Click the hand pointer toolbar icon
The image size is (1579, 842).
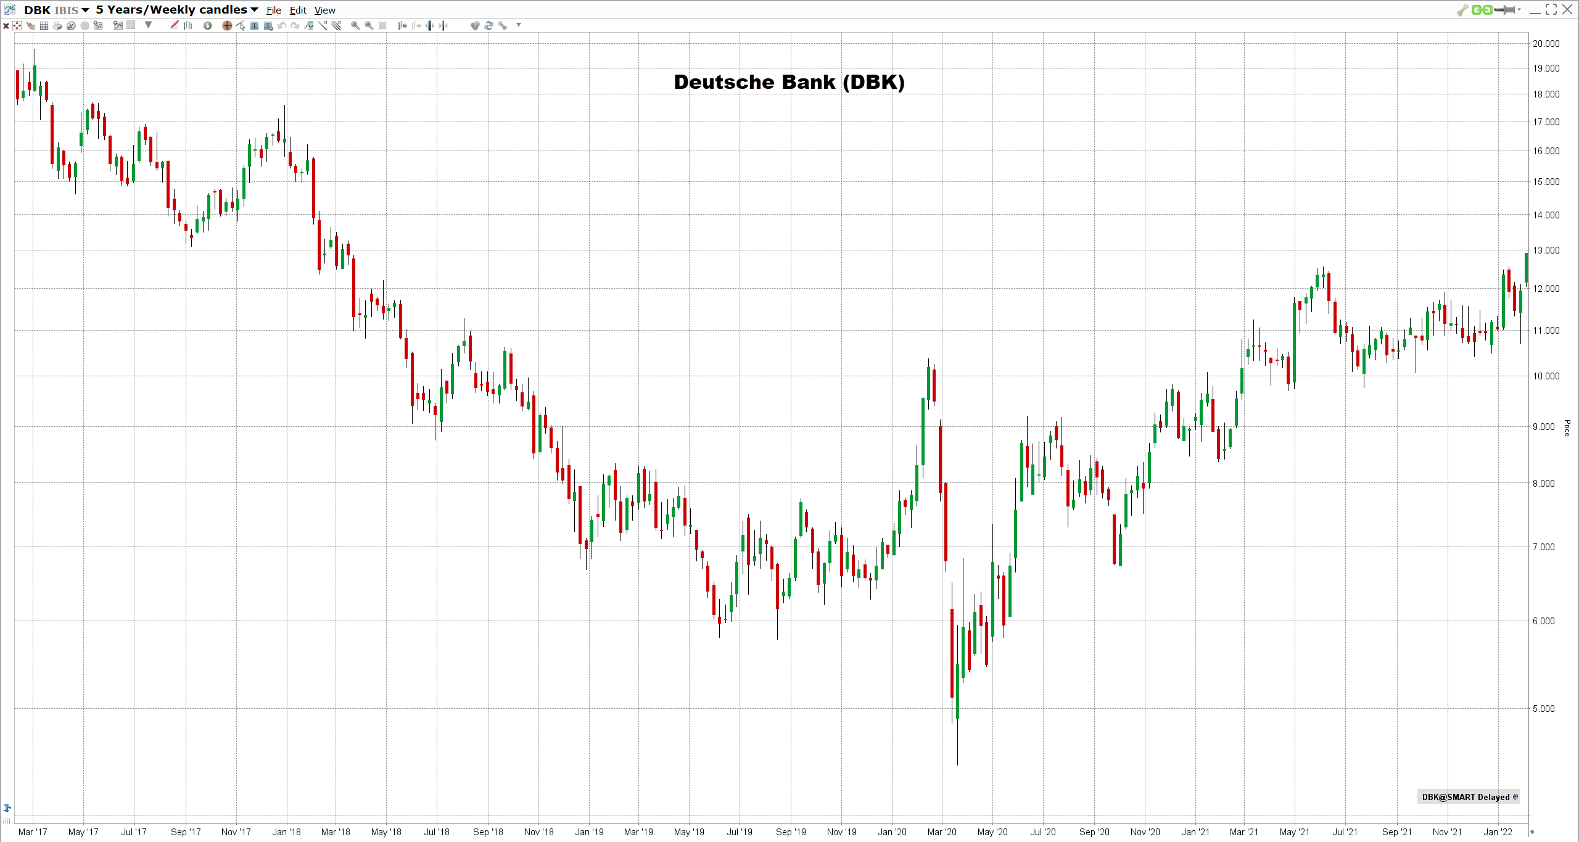point(31,25)
